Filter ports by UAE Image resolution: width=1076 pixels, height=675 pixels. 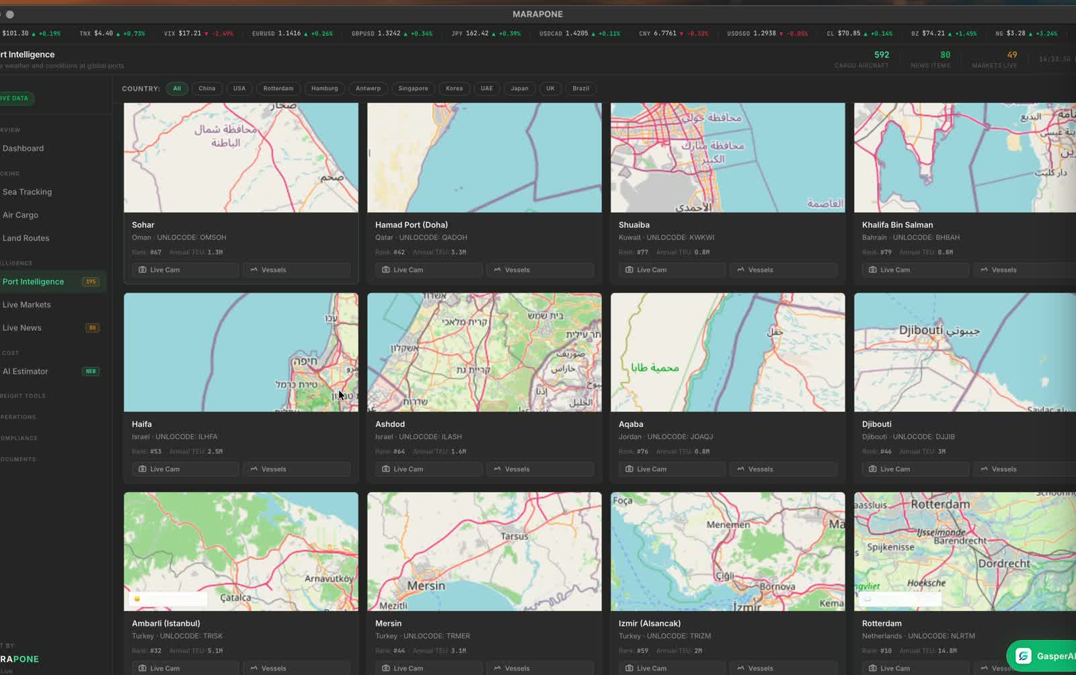(487, 88)
